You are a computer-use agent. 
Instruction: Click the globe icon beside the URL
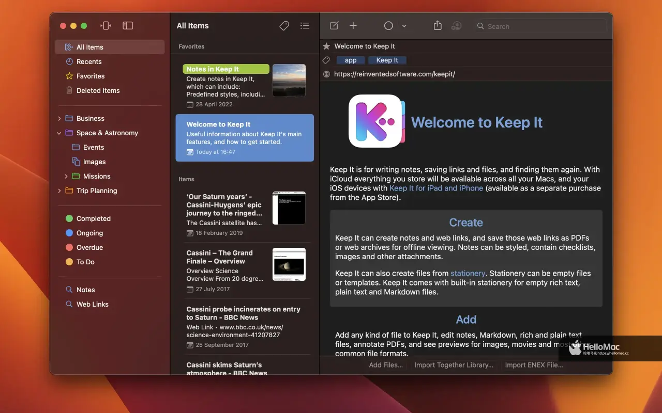coord(326,74)
